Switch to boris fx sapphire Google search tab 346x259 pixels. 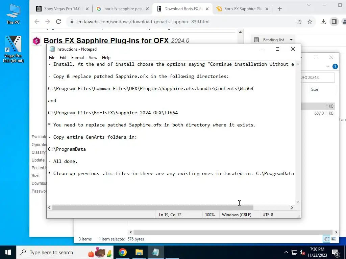tap(123, 9)
